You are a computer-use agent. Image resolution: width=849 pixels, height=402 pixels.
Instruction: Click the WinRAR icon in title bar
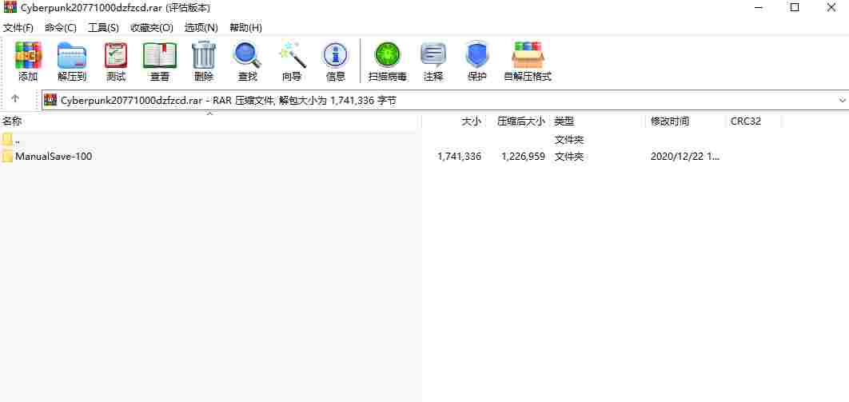pos(10,7)
